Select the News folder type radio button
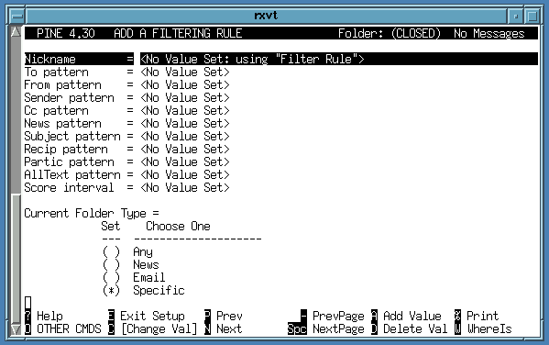549x345 pixels. tap(111, 264)
